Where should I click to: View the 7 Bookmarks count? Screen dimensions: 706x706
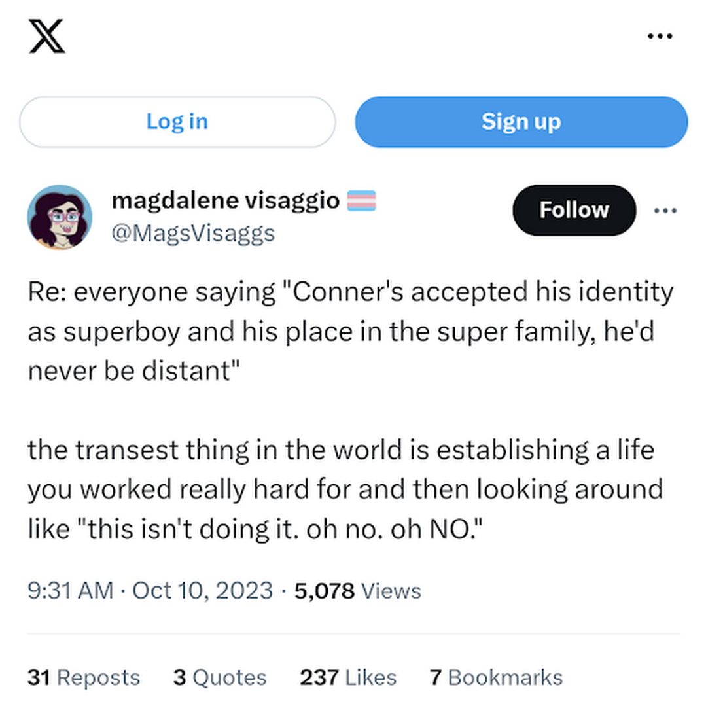pos(496,677)
